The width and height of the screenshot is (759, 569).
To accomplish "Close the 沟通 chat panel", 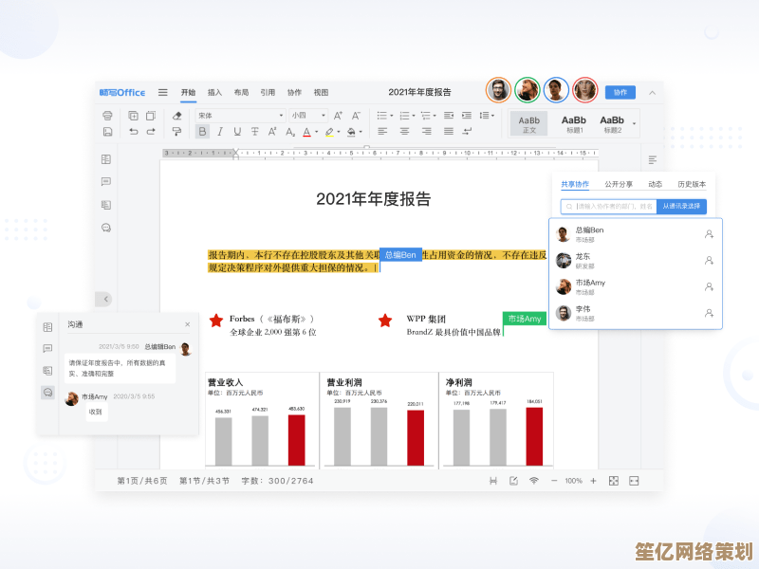I will pyautogui.click(x=187, y=324).
